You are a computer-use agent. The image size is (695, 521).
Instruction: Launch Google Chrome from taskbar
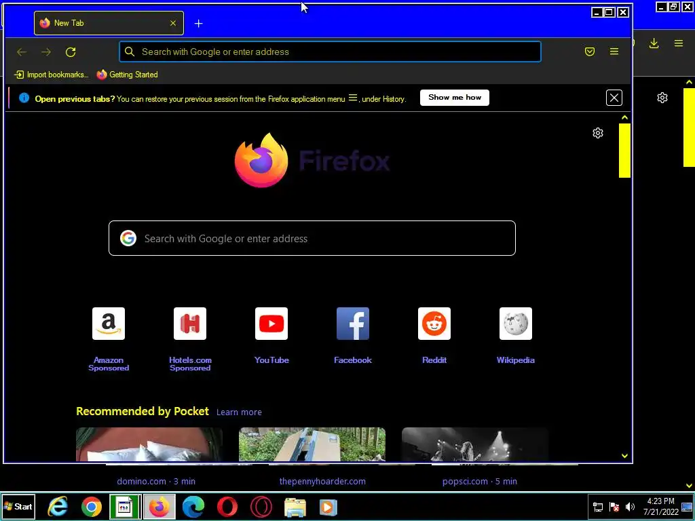(x=92, y=506)
